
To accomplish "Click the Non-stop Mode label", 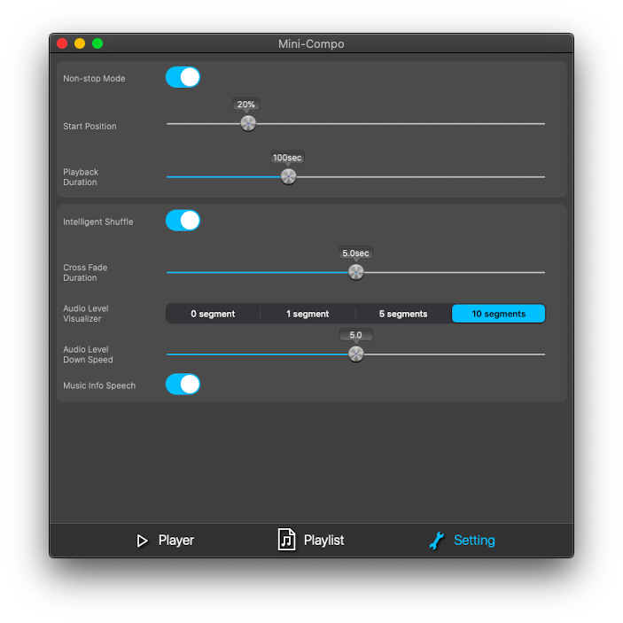I will point(94,79).
